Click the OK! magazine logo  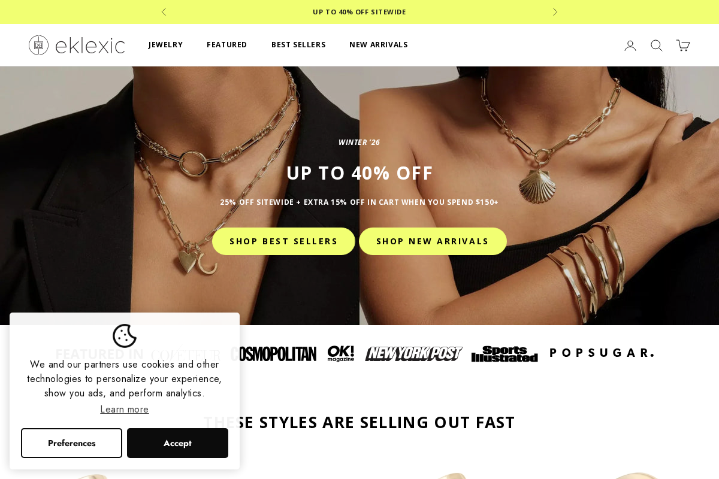(x=340, y=354)
